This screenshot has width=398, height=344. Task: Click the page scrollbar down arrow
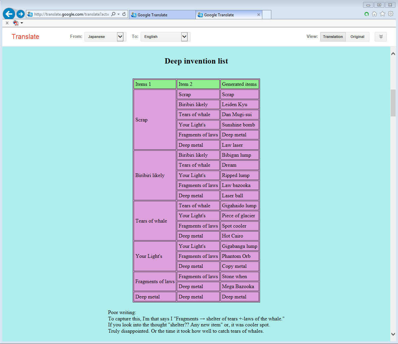[393, 334]
